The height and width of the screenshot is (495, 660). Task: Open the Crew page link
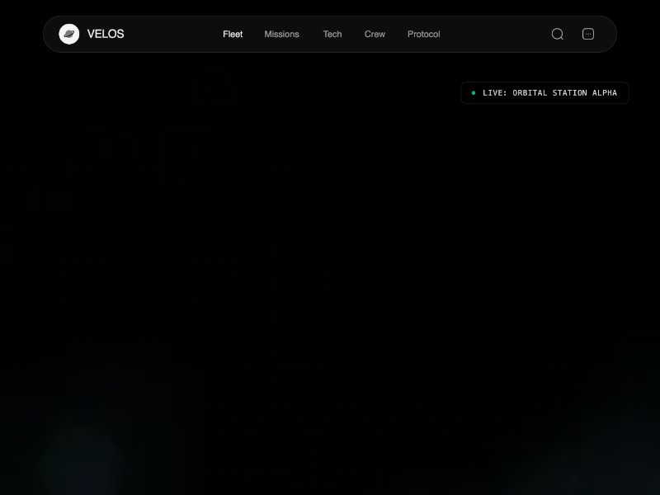(375, 34)
